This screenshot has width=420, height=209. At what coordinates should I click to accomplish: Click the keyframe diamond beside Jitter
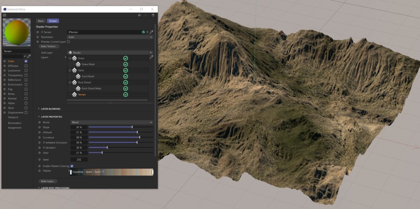click(39, 152)
